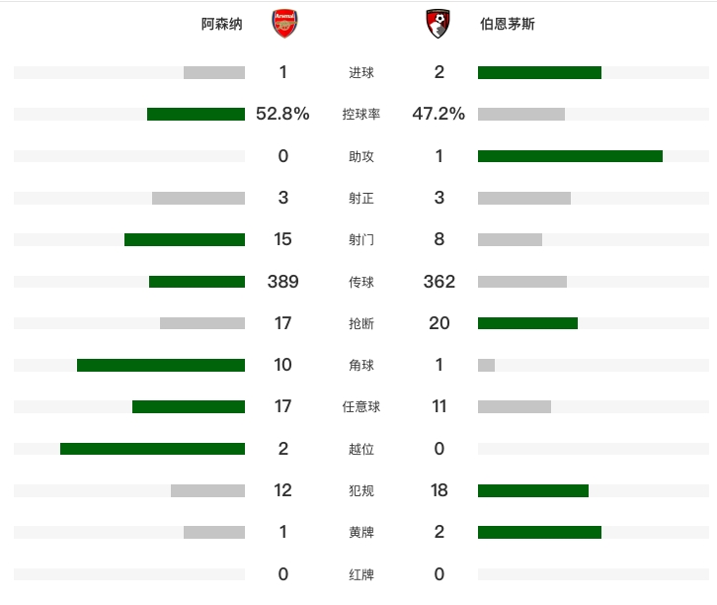Click the Bournemouth club crest icon
717x605 pixels.
point(438,25)
